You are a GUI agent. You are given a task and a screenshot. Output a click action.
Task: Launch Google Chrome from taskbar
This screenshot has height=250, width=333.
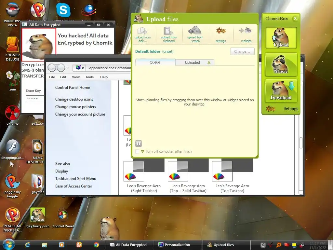tap(96, 245)
